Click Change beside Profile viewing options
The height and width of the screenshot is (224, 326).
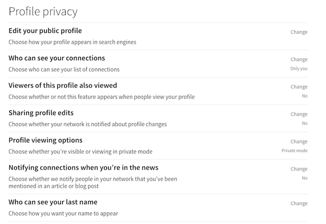pos(299,141)
